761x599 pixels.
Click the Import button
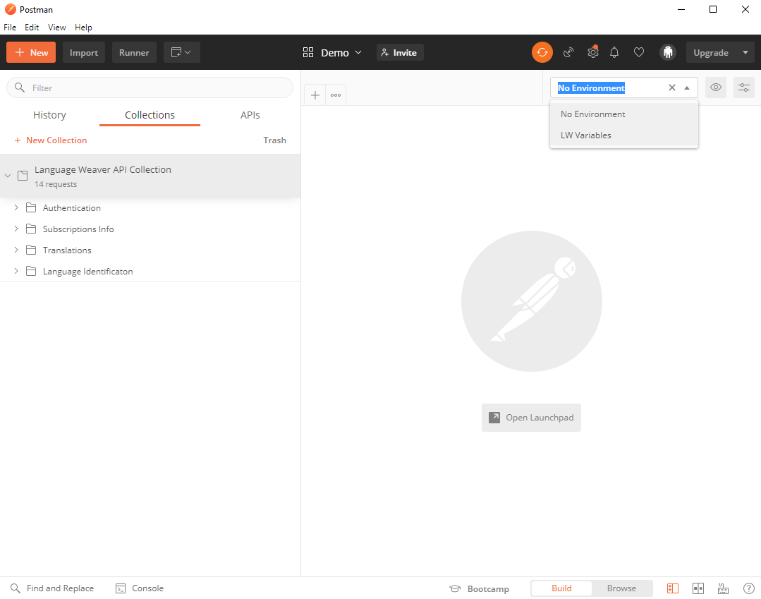(83, 52)
